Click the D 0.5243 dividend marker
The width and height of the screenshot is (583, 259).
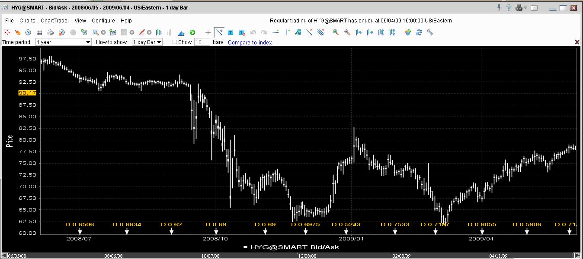click(x=346, y=224)
